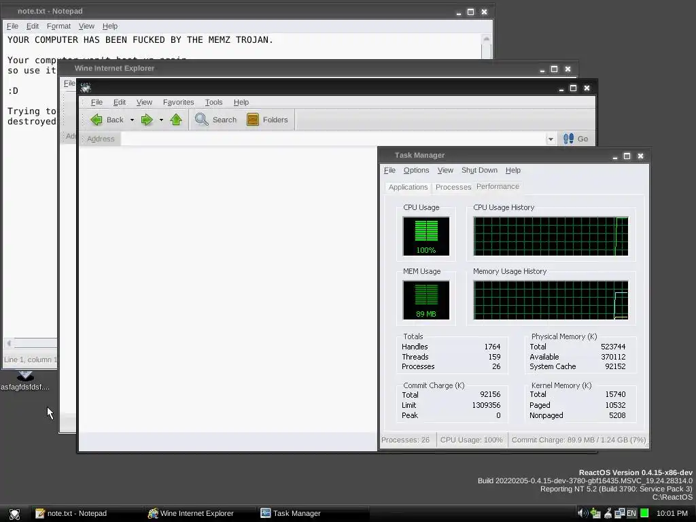The image size is (696, 522).
Task: Open explorer window File menu
Action: [x=97, y=102]
